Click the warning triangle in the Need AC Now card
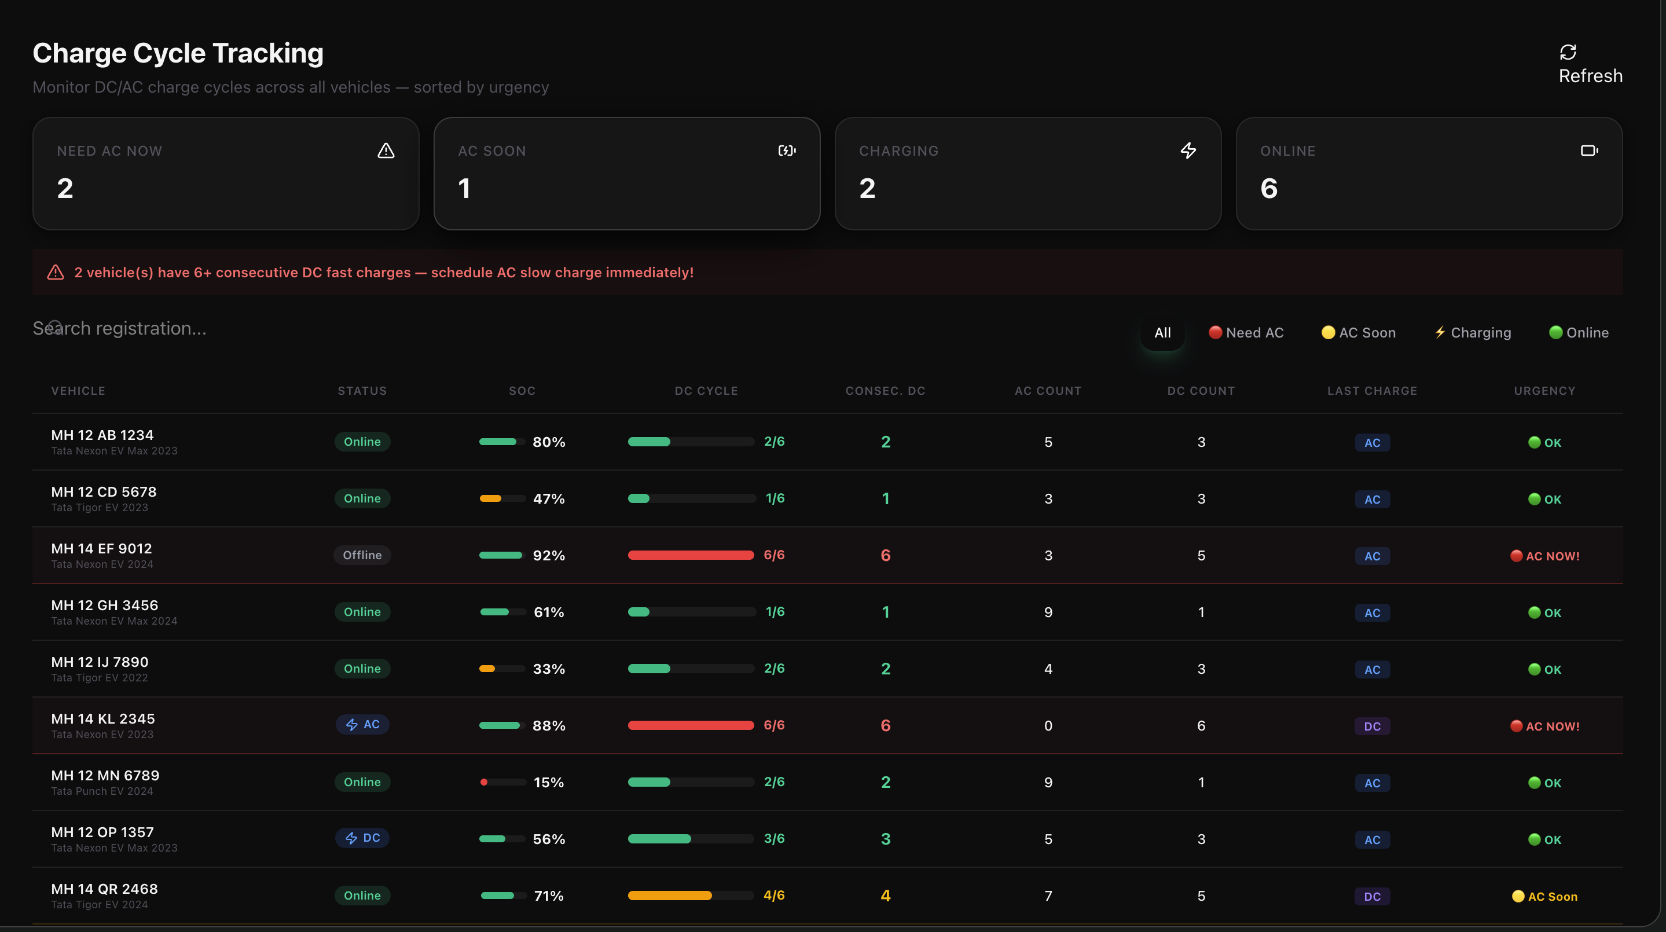This screenshot has width=1666, height=932. point(386,151)
